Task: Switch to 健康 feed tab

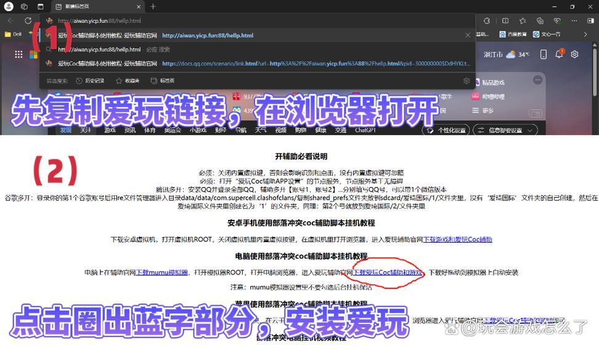Action: click(x=320, y=130)
